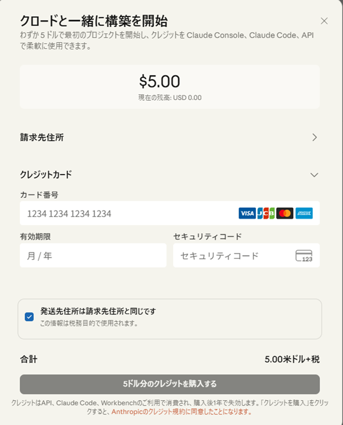Collapse the クレジットカード section chevron
Image resolution: width=343 pixels, height=425 pixels.
coord(314,175)
